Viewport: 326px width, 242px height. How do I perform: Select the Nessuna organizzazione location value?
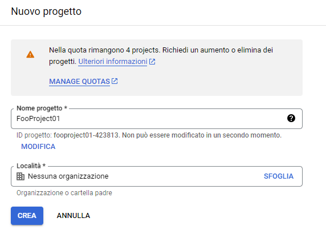point(68,176)
